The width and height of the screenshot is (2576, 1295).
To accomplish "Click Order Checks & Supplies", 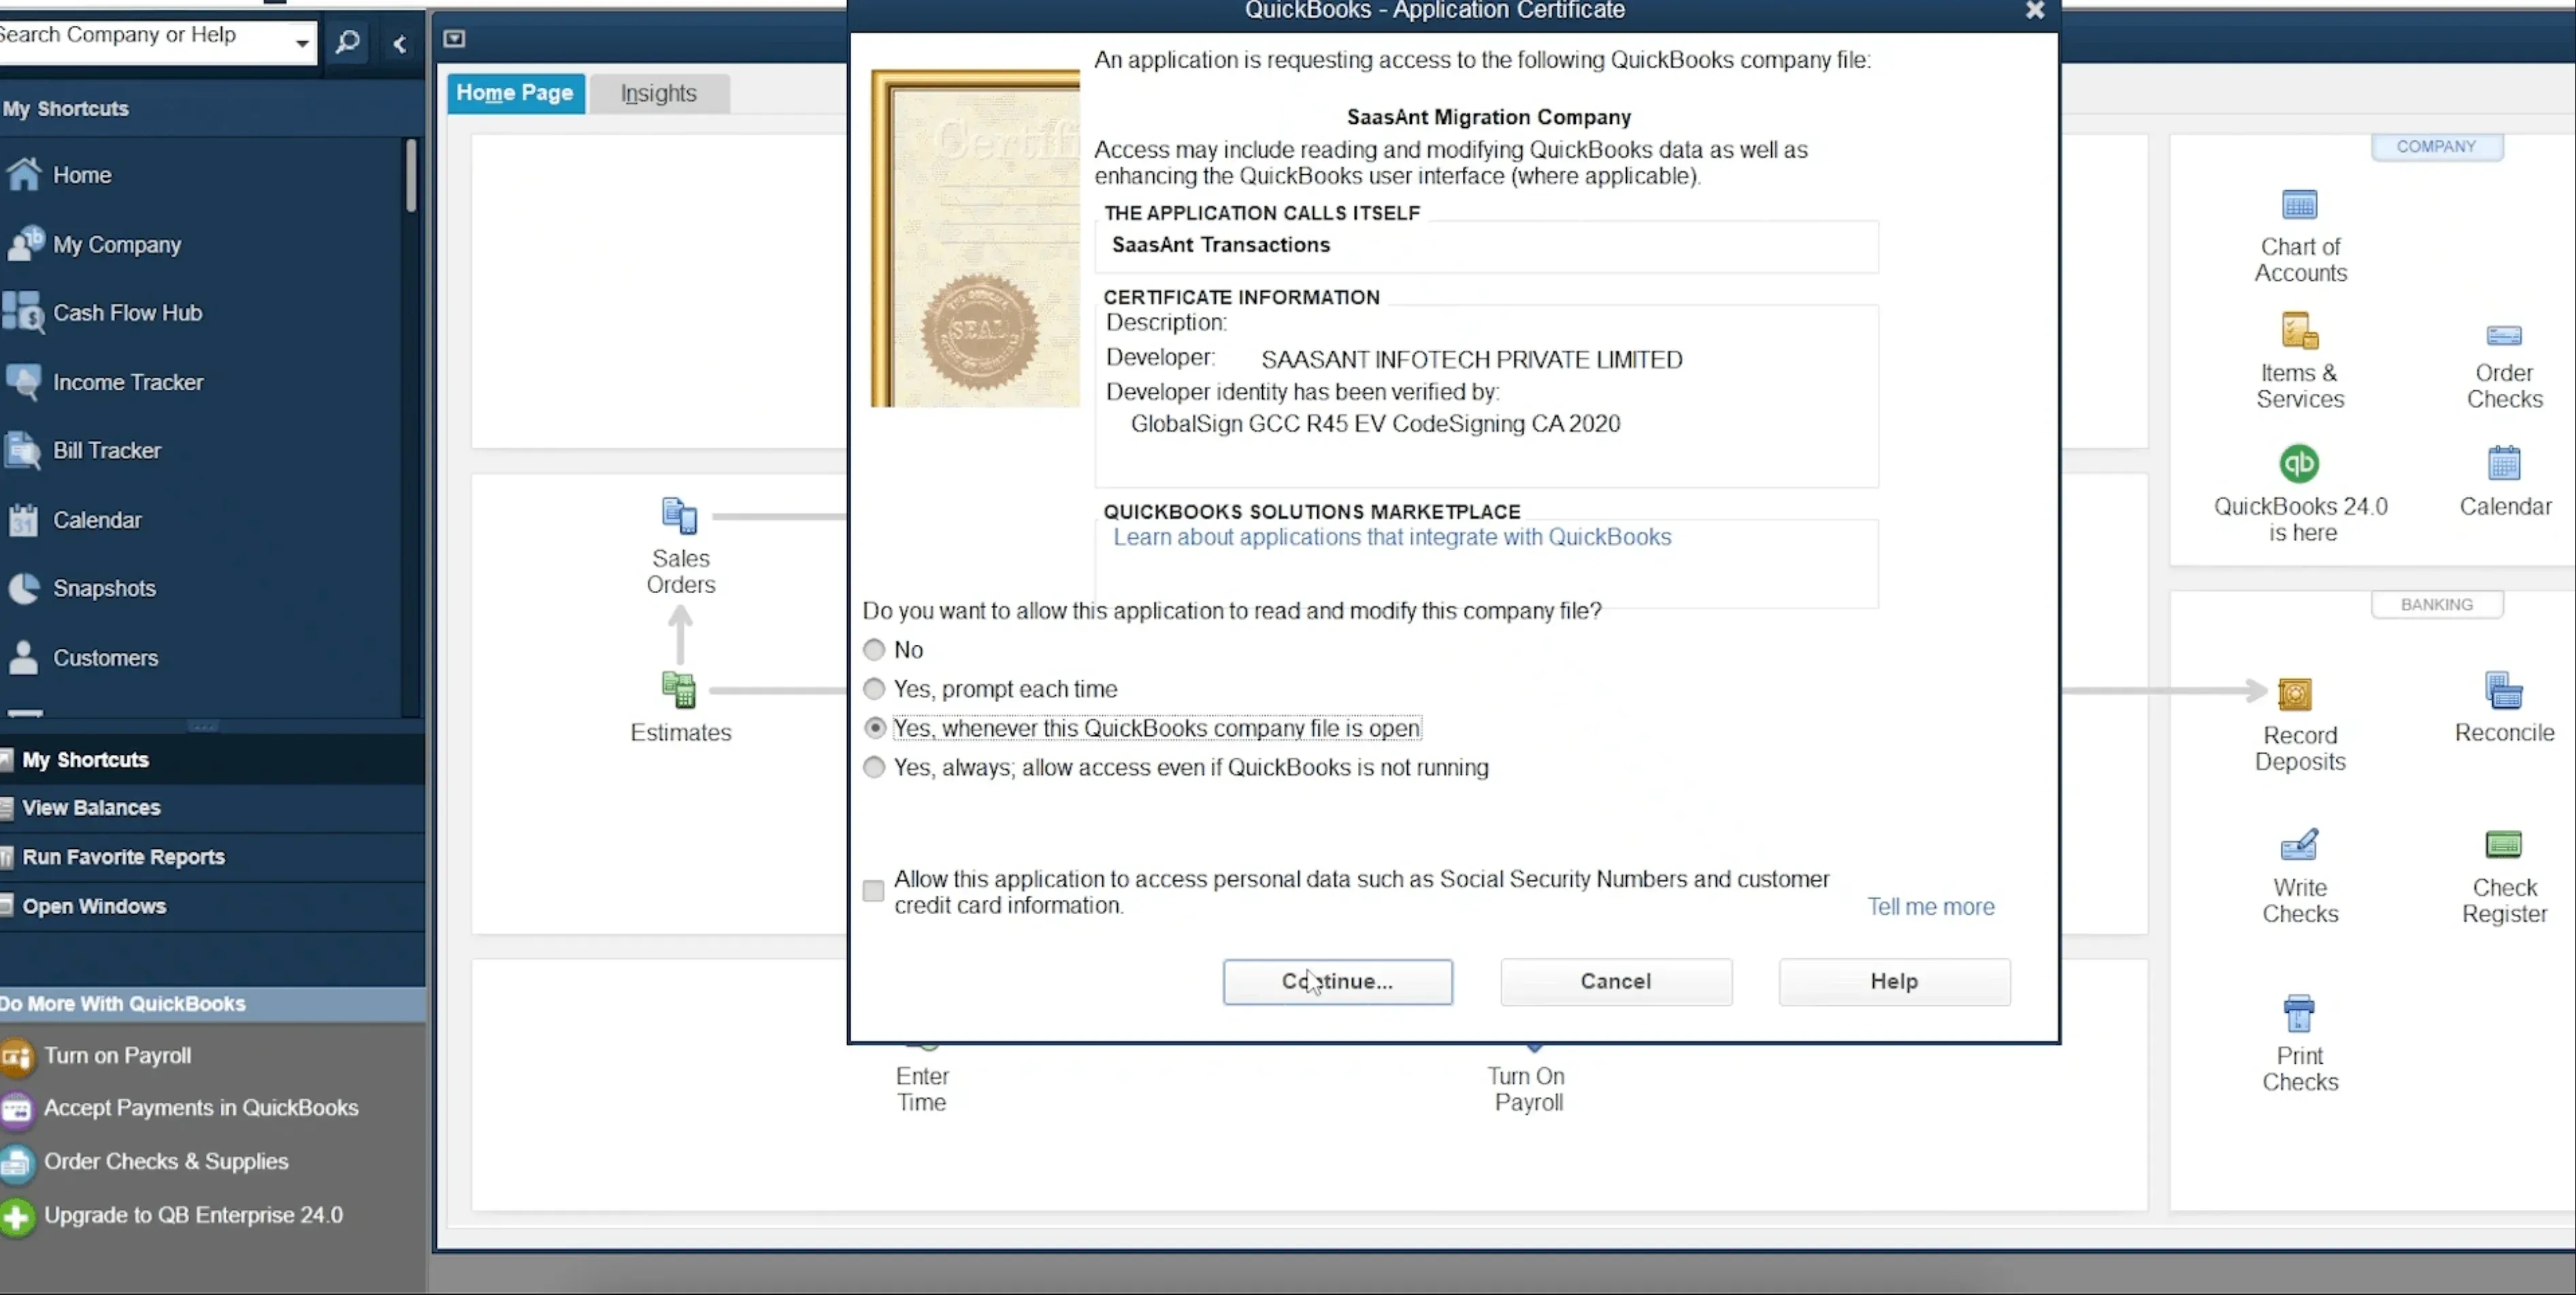I will [145, 1162].
